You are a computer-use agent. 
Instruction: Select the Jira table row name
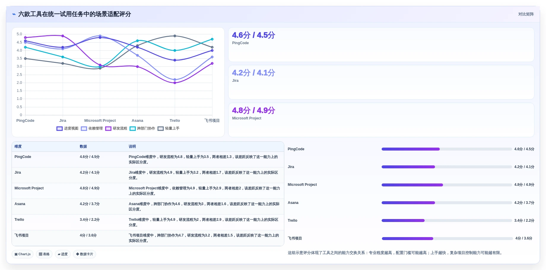click(x=18, y=172)
